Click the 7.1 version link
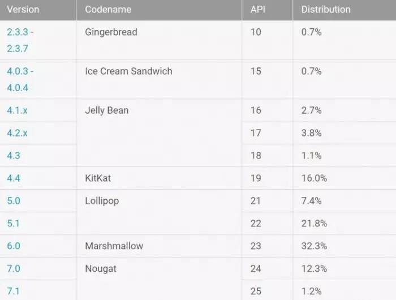 tap(14, 292)
